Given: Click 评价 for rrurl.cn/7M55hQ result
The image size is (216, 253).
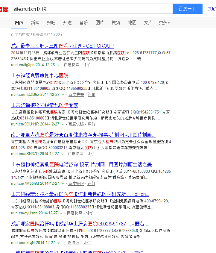Looking at the screenshot, I should click(92, 184).
